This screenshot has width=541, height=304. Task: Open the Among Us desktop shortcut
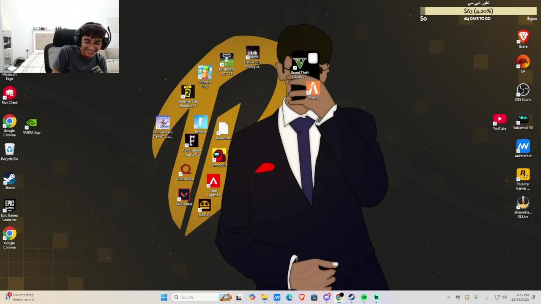219,157
